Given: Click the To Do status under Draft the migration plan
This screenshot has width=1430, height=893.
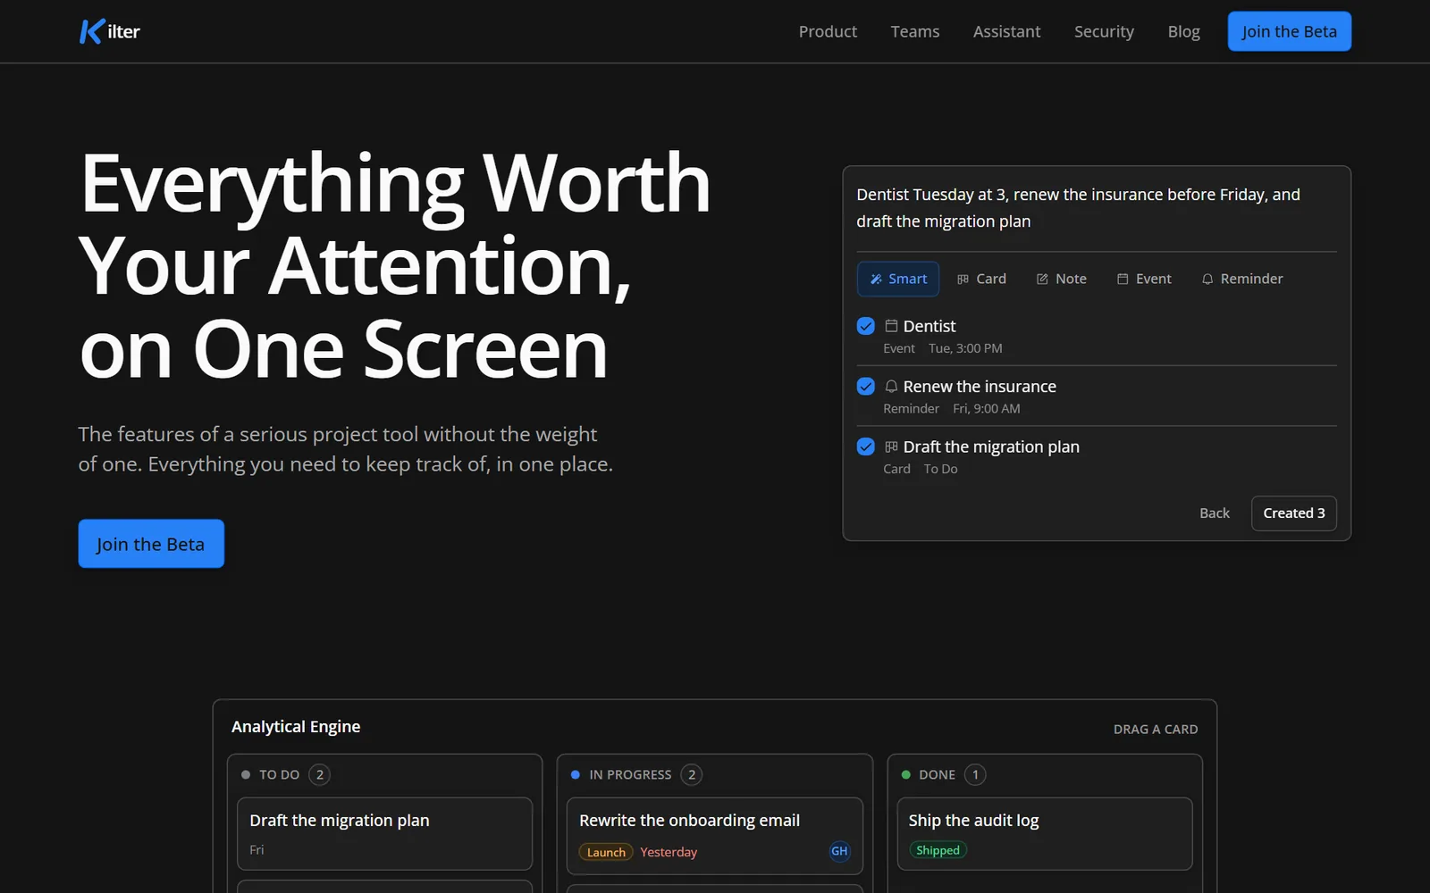Looking at the screenshot, I should pyautogui.click(x=940, y=469).
